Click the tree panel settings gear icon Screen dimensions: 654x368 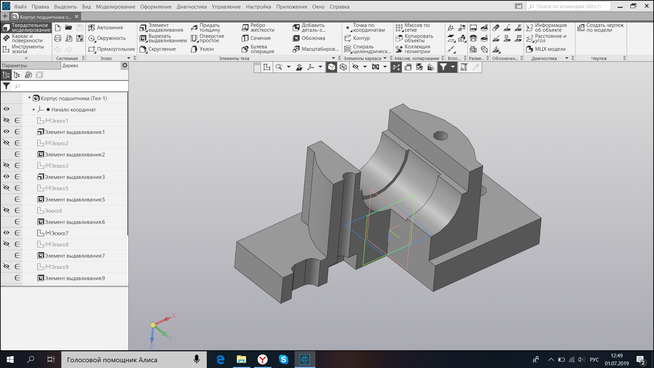click(125, 65)
